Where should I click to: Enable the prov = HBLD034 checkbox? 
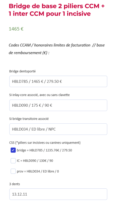tap(13, 171)
